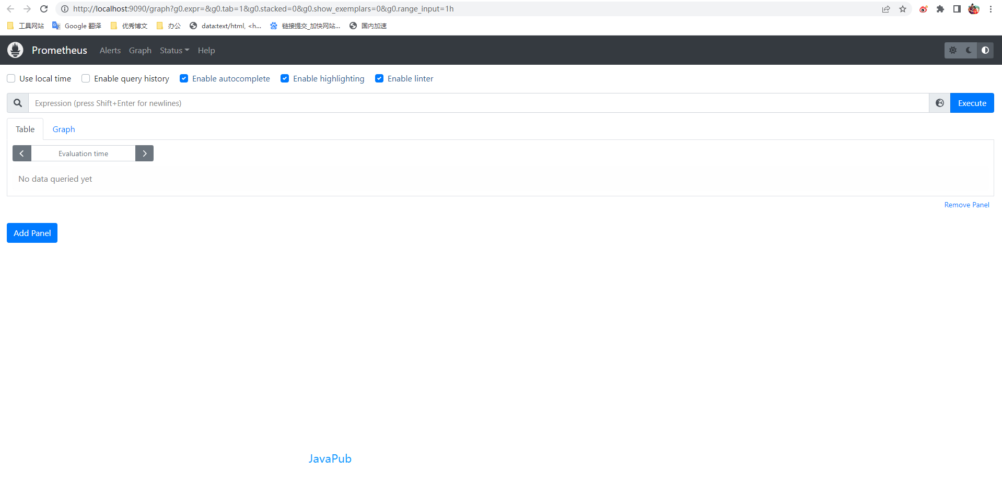The image size is (1002, 495).
Task: Open the 链接提交_加快网站 bookmark
Action: (305, 26)
